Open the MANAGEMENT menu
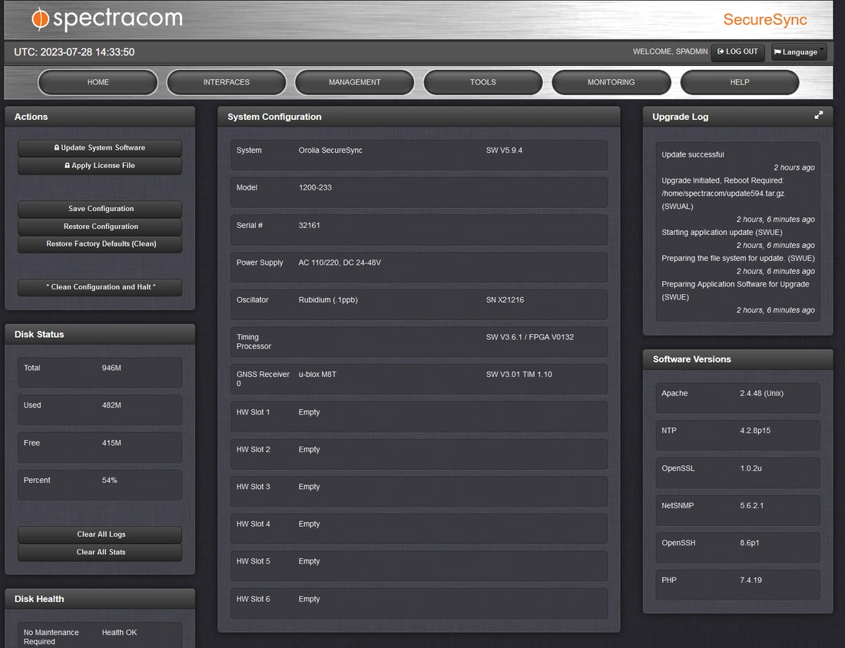Screen dimensions: 845x648 click(x=355, y=82)
